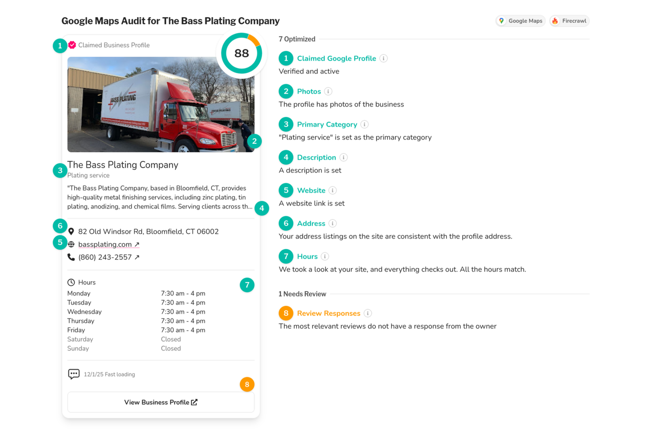Image resolution: width=658 pixels, height=444 pixels.
Task: Open the info tooltip next to Hours
Action: tap(325, 256)
